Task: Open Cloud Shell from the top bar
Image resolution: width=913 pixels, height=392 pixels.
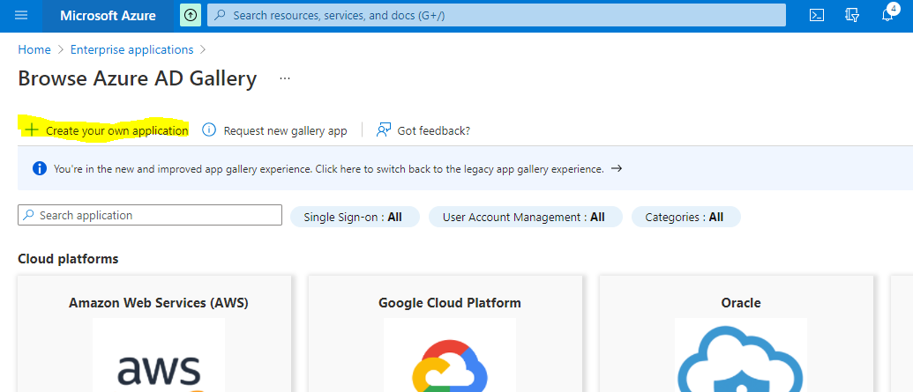Action: [817, 16]
